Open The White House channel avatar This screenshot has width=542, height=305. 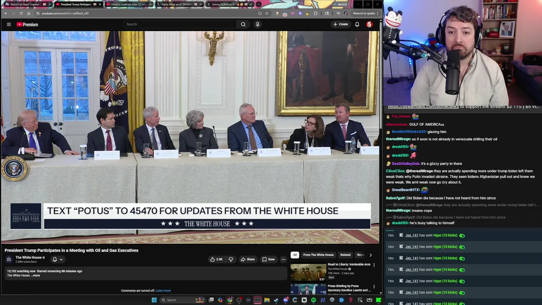pyautogui.click(x=9, y=259)
